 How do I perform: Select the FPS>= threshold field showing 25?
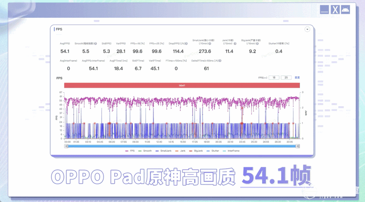[x=286, y=77]
